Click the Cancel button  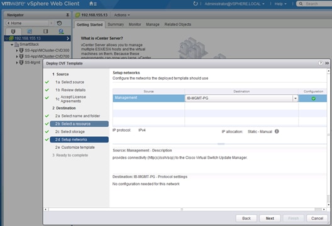pyautogui.click(x=317, y=218)
